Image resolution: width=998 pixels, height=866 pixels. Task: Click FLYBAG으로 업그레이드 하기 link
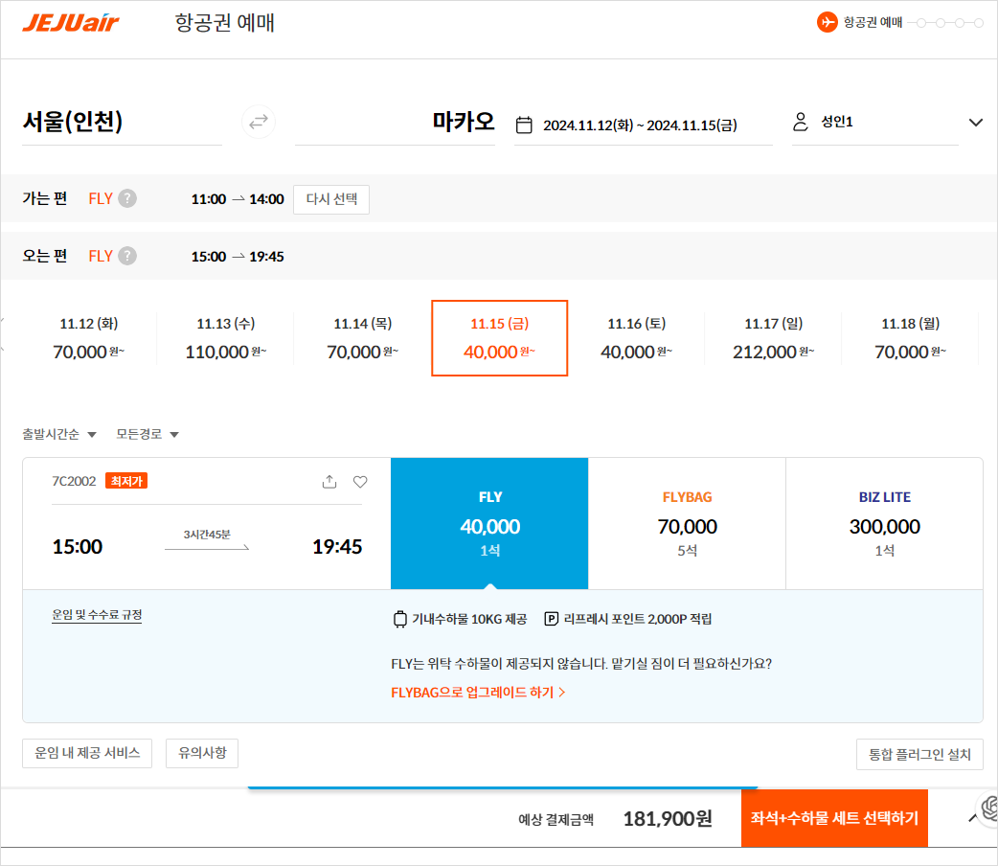(478, 692)
